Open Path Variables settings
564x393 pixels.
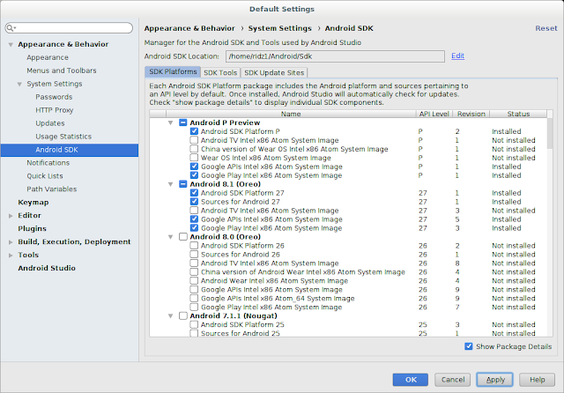52,189
